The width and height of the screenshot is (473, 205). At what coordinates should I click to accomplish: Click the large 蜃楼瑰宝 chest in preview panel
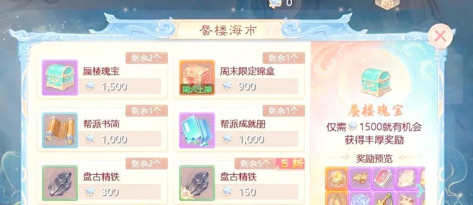coord(376,80)
